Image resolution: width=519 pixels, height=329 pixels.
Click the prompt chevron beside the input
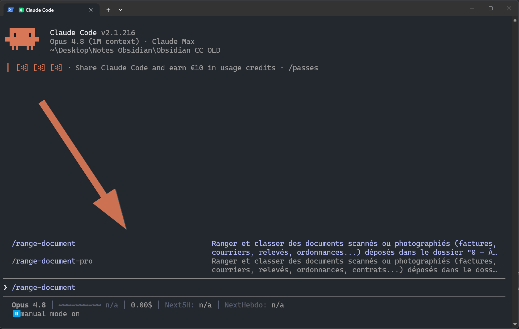tap(5, 287)
